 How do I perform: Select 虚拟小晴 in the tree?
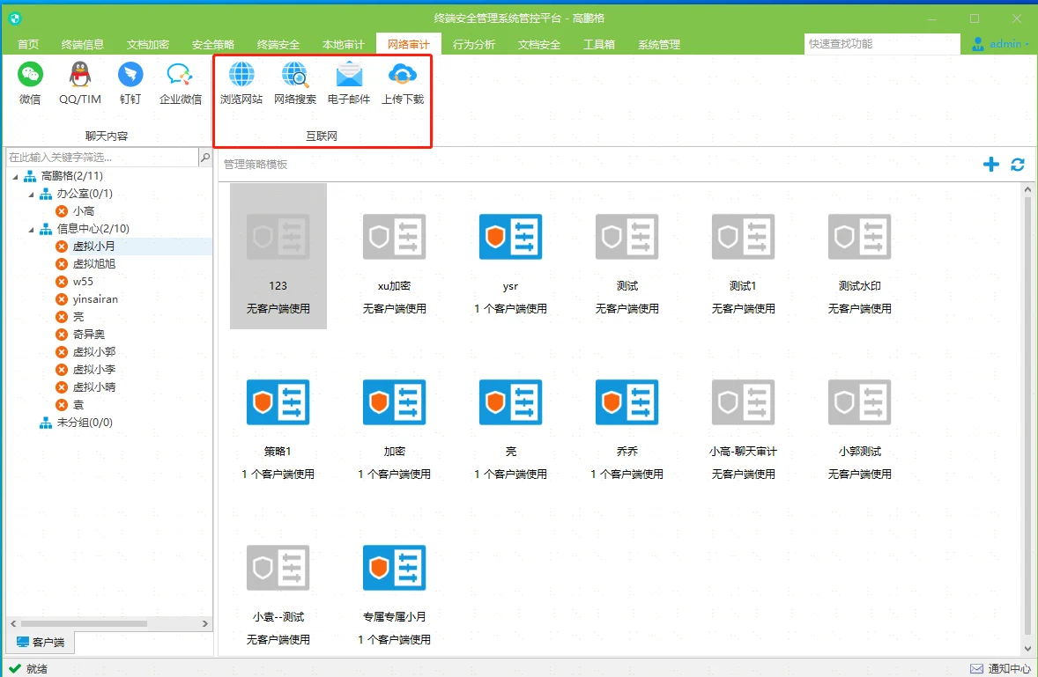tap(93, 387)
